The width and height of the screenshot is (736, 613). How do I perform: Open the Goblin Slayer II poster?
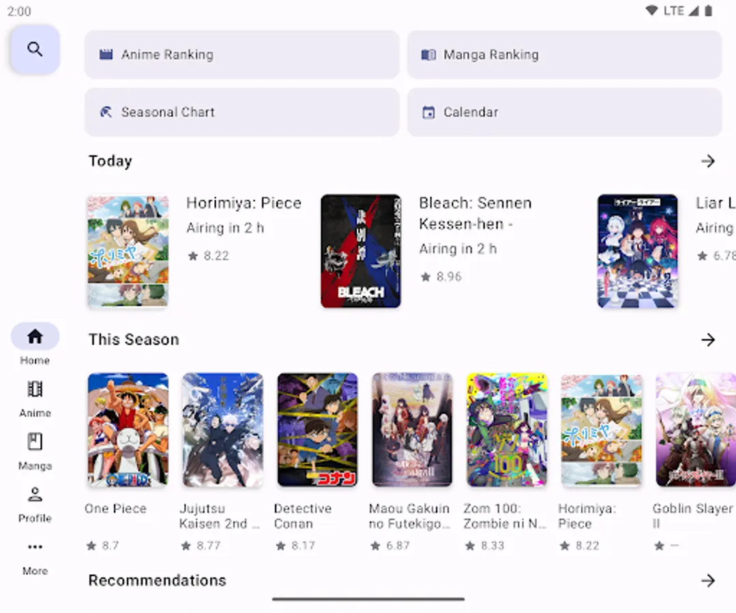(x=696, y=430)
